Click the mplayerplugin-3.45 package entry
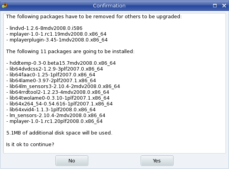The width and height of the screenshot is (229, 169). coord(57,40)
